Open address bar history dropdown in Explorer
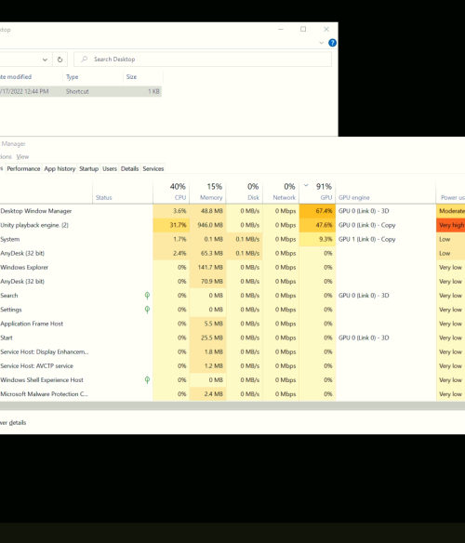The width and height of the screenshot is (465, 543). tap(45, 60)
